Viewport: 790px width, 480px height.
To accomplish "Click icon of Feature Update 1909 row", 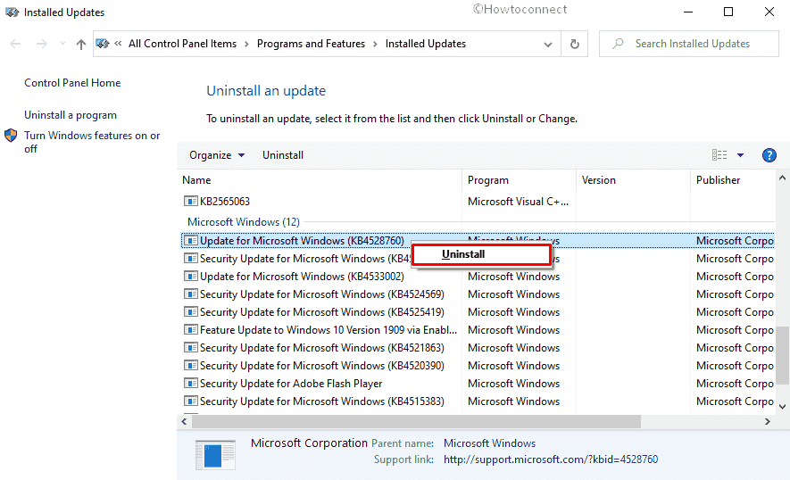I will pyautogui.click(x=190, y=330).
